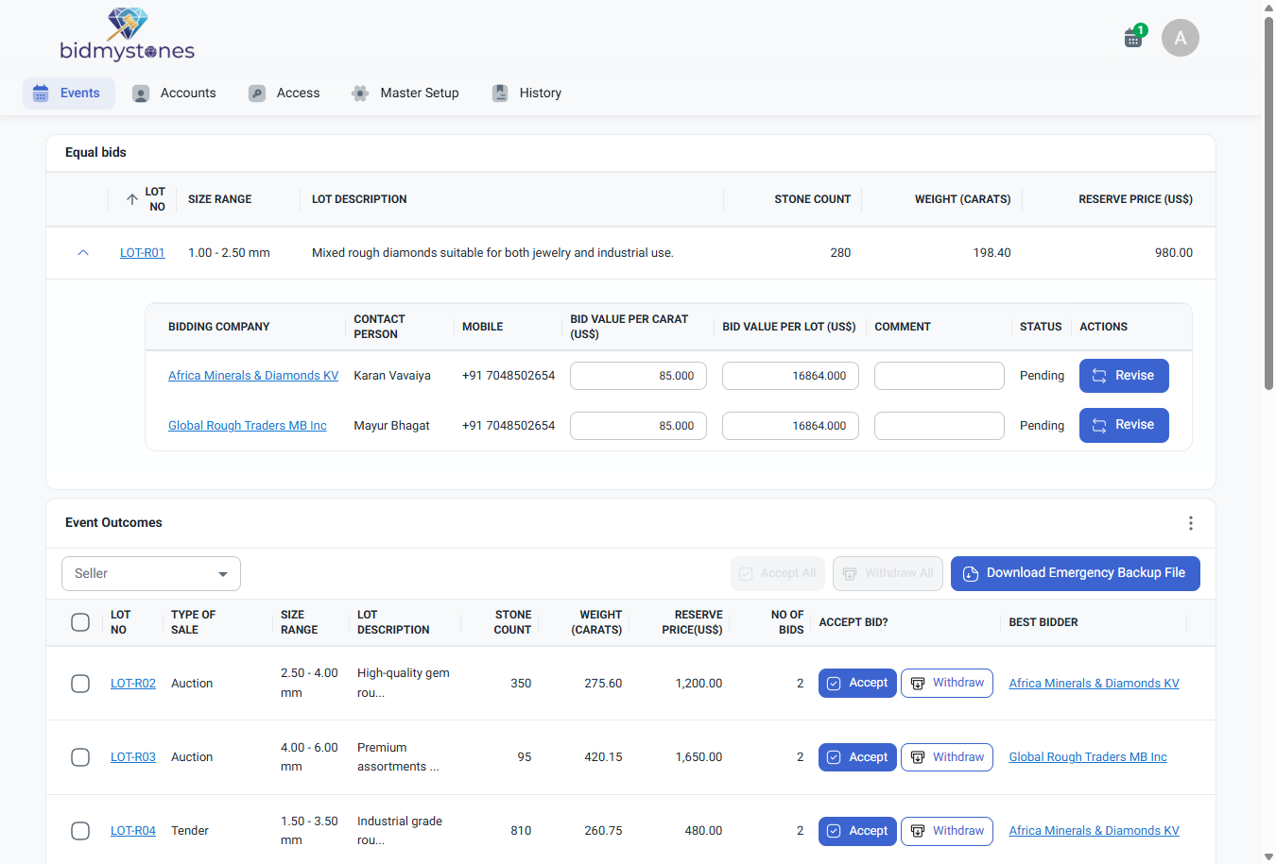Edit bid per carat for Mayur Bhagat
Image resolution: width=1276 pixels, height=864 pixels.
(x=639, y=426)
